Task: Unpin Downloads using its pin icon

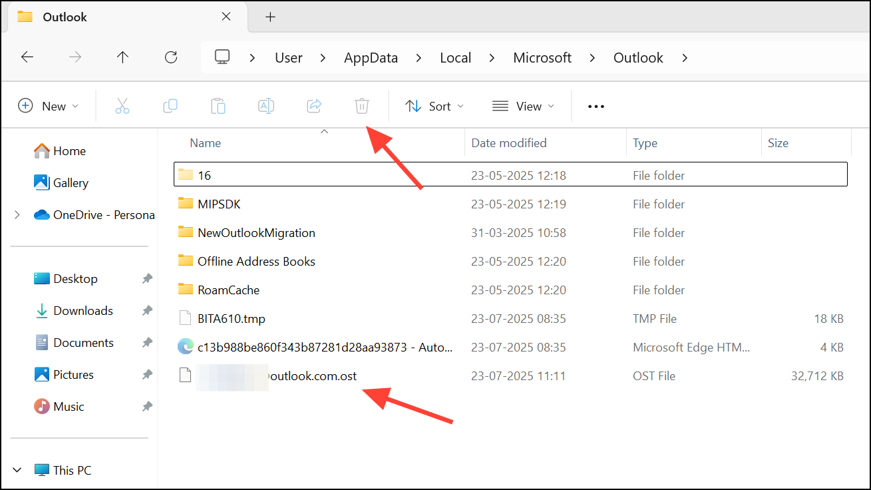Action: 147,311
